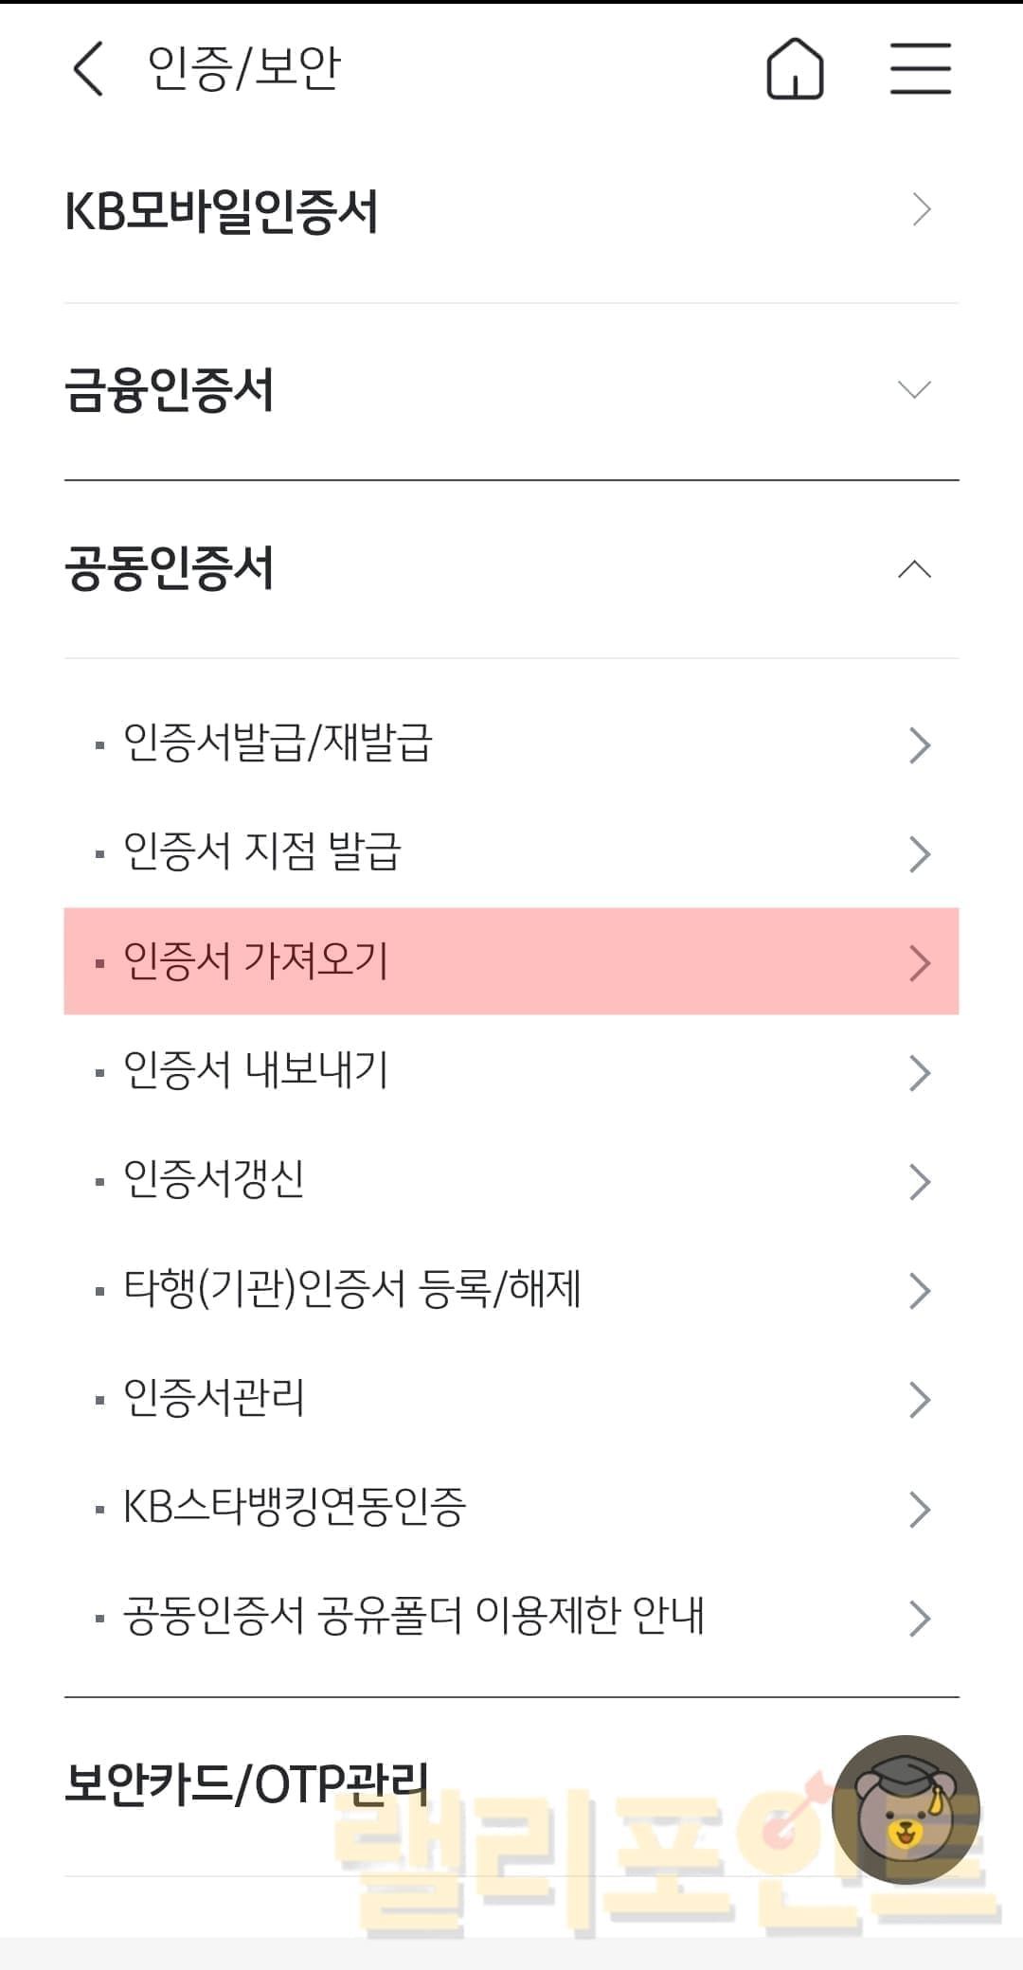Tap arrow next to KB스타뱅킹연동인증

[x=919, y=1510]
